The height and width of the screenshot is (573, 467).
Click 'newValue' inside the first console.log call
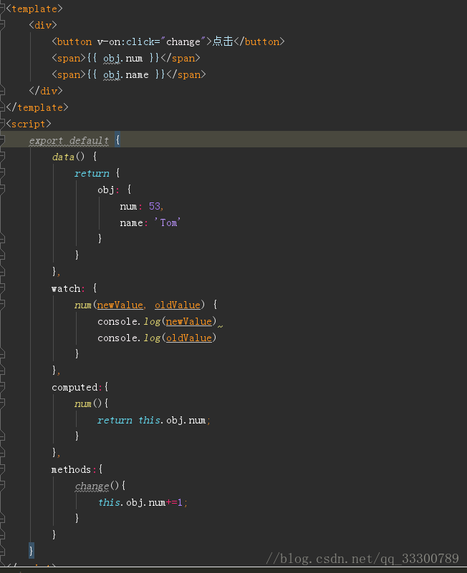189,322
